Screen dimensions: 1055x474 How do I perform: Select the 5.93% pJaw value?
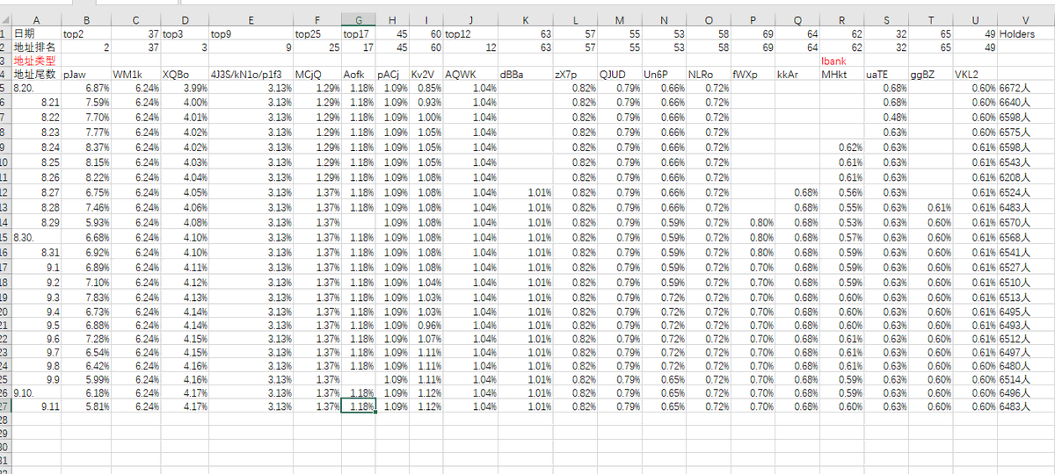click(86, 222)
